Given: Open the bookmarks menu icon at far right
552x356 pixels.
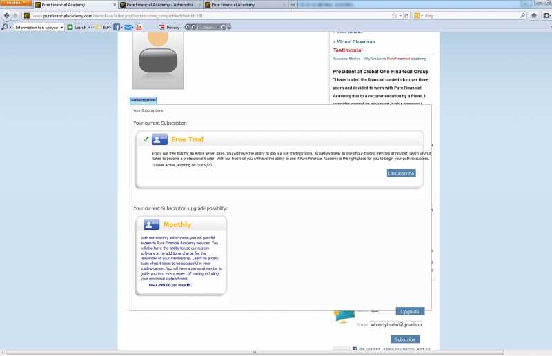Looking at the screenshot, I should click(x=546, y=15).
